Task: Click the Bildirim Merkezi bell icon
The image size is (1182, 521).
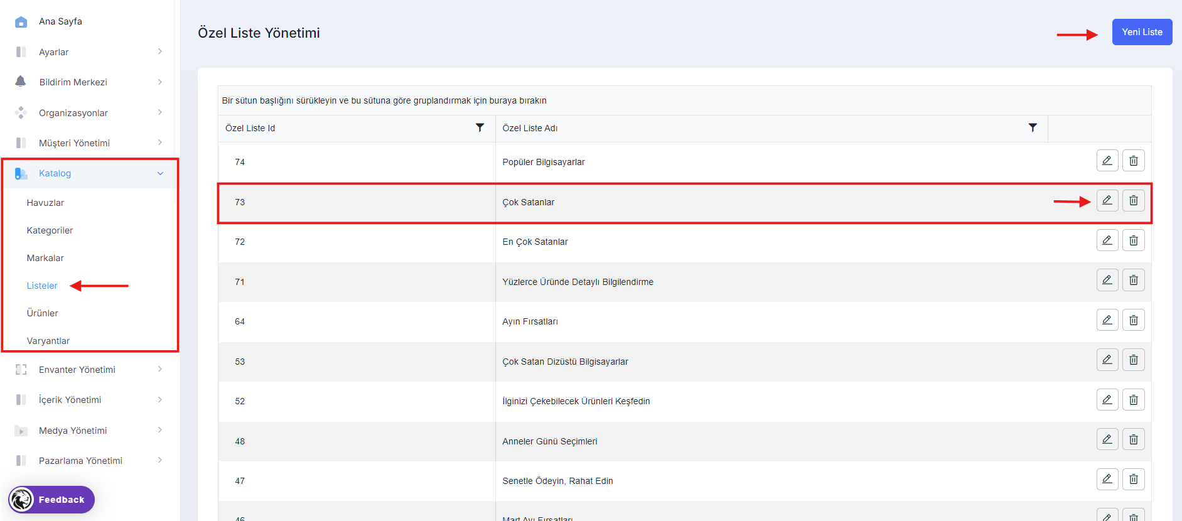Action: tap(21, 82)
